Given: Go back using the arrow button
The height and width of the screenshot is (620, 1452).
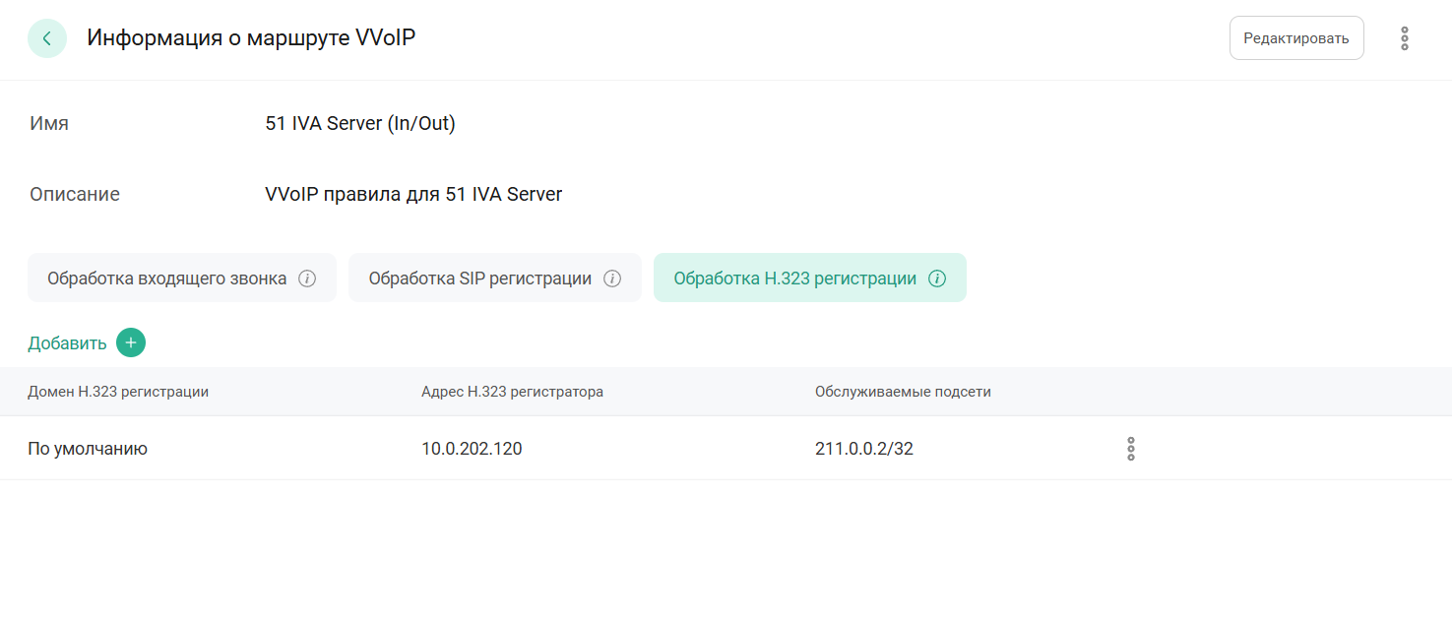Looking at the screenshot, I should point(47,38).
